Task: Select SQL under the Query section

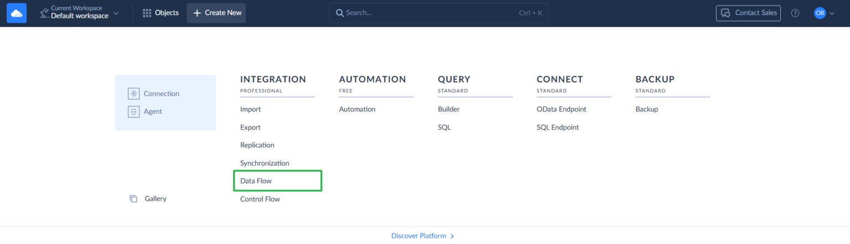Action: [444, 128]
